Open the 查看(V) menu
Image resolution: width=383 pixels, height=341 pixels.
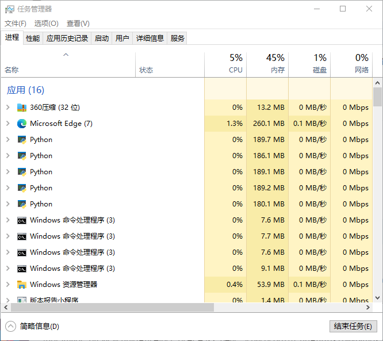coord(78,24)
